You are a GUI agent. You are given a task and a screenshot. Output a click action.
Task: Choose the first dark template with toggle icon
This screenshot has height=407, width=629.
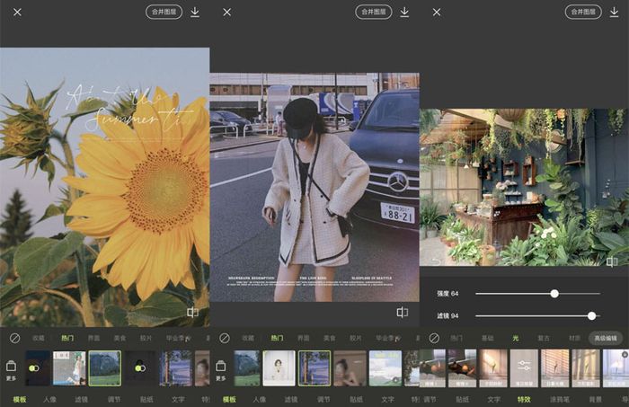(38, 368)
